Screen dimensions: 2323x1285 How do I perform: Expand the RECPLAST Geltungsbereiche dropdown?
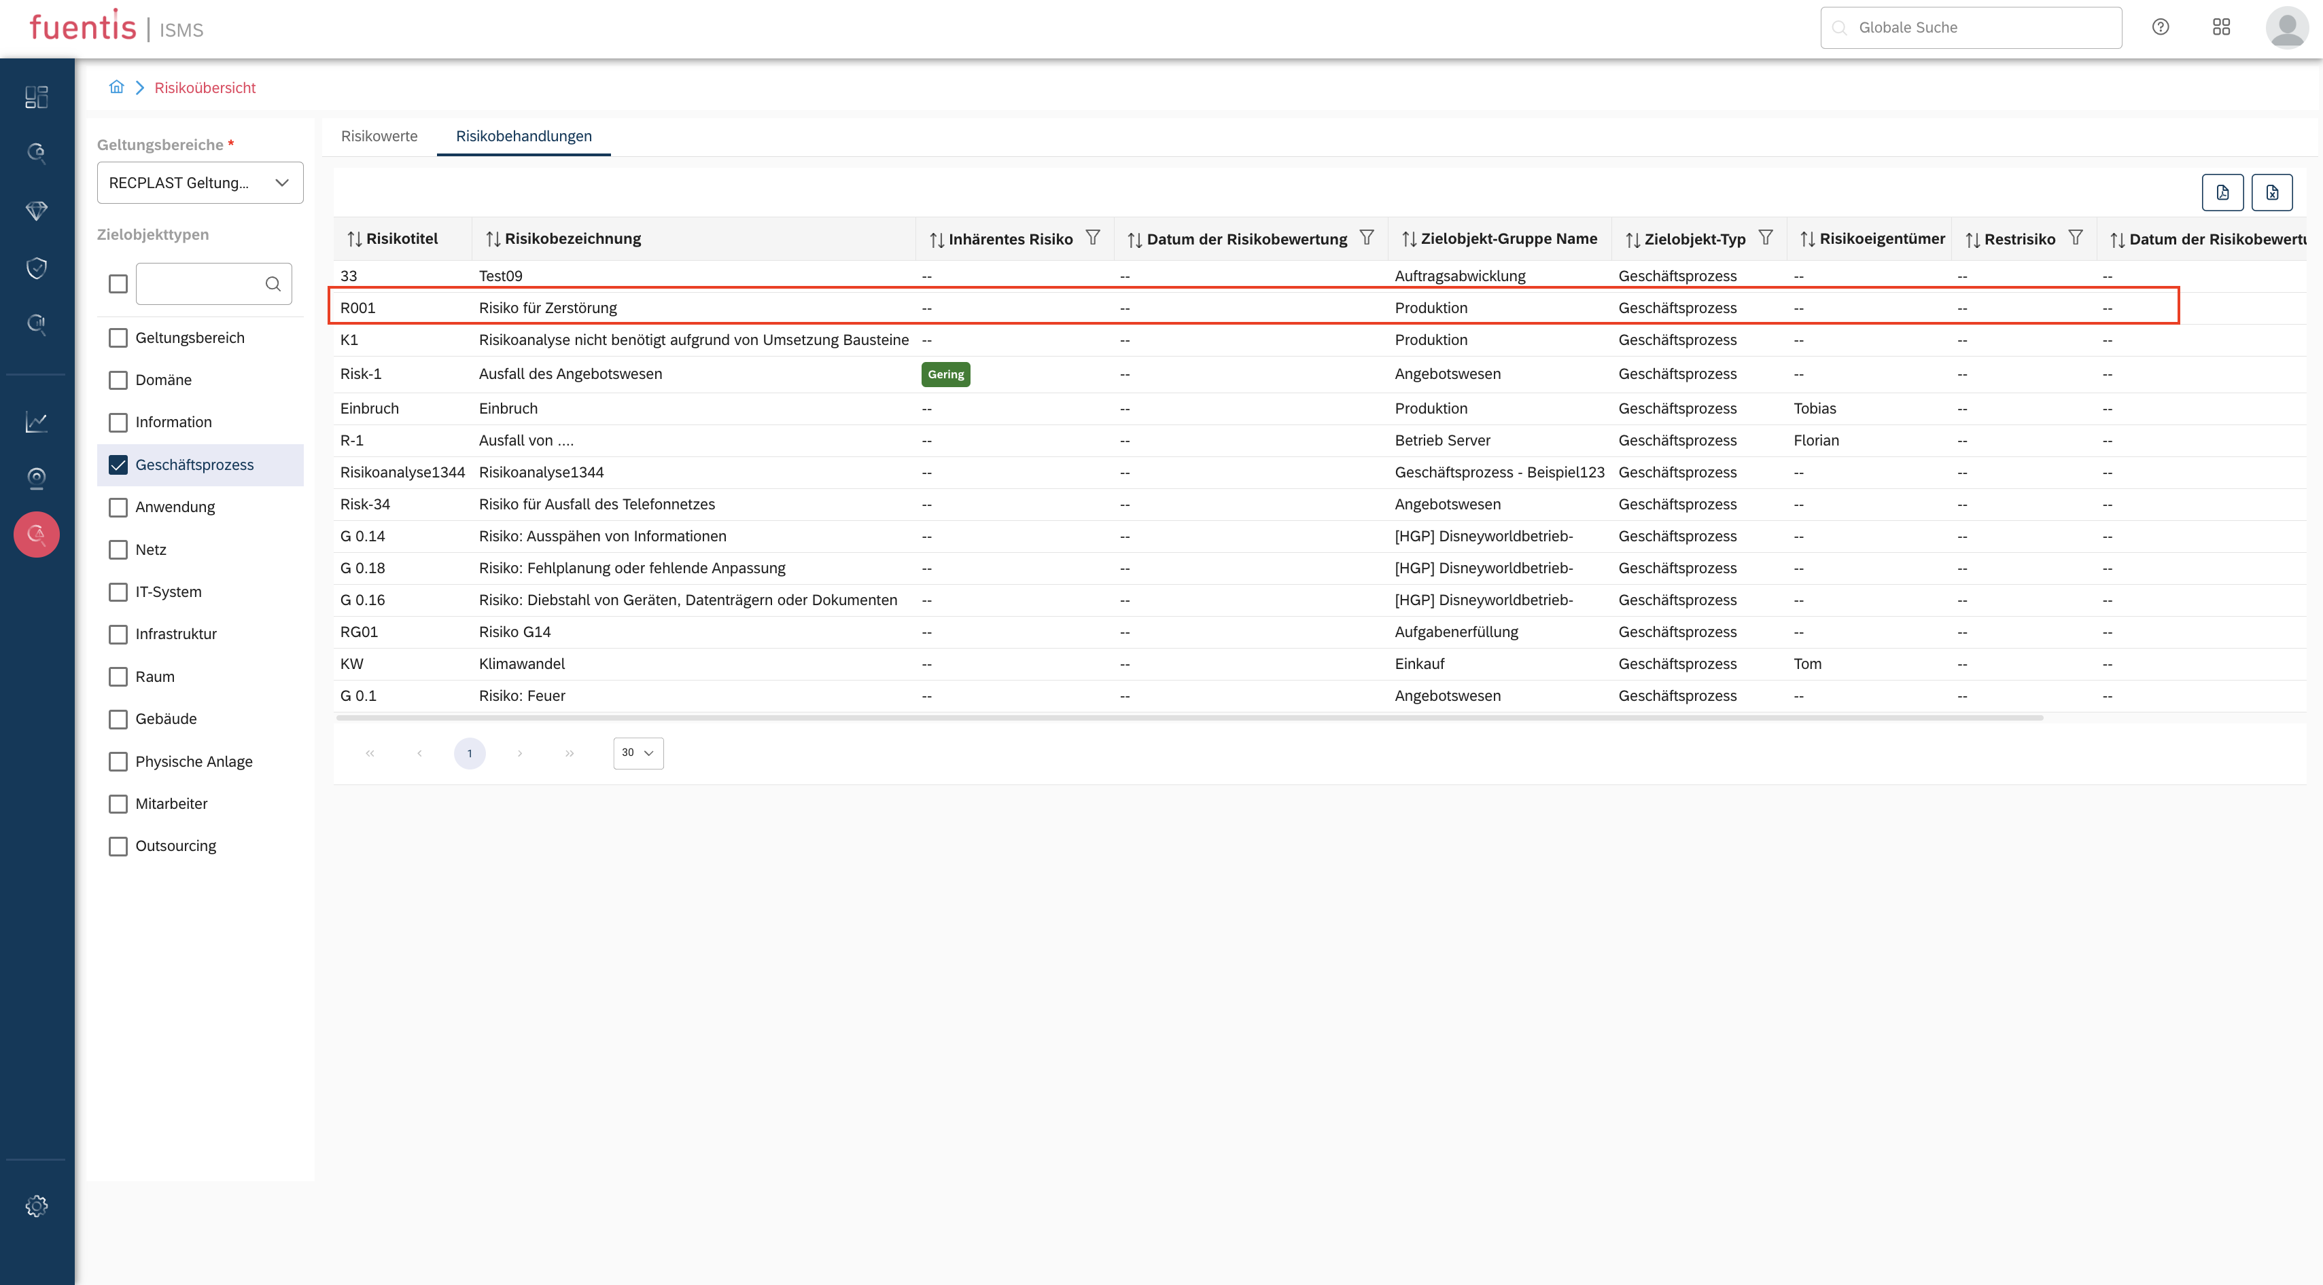[200, 183]
